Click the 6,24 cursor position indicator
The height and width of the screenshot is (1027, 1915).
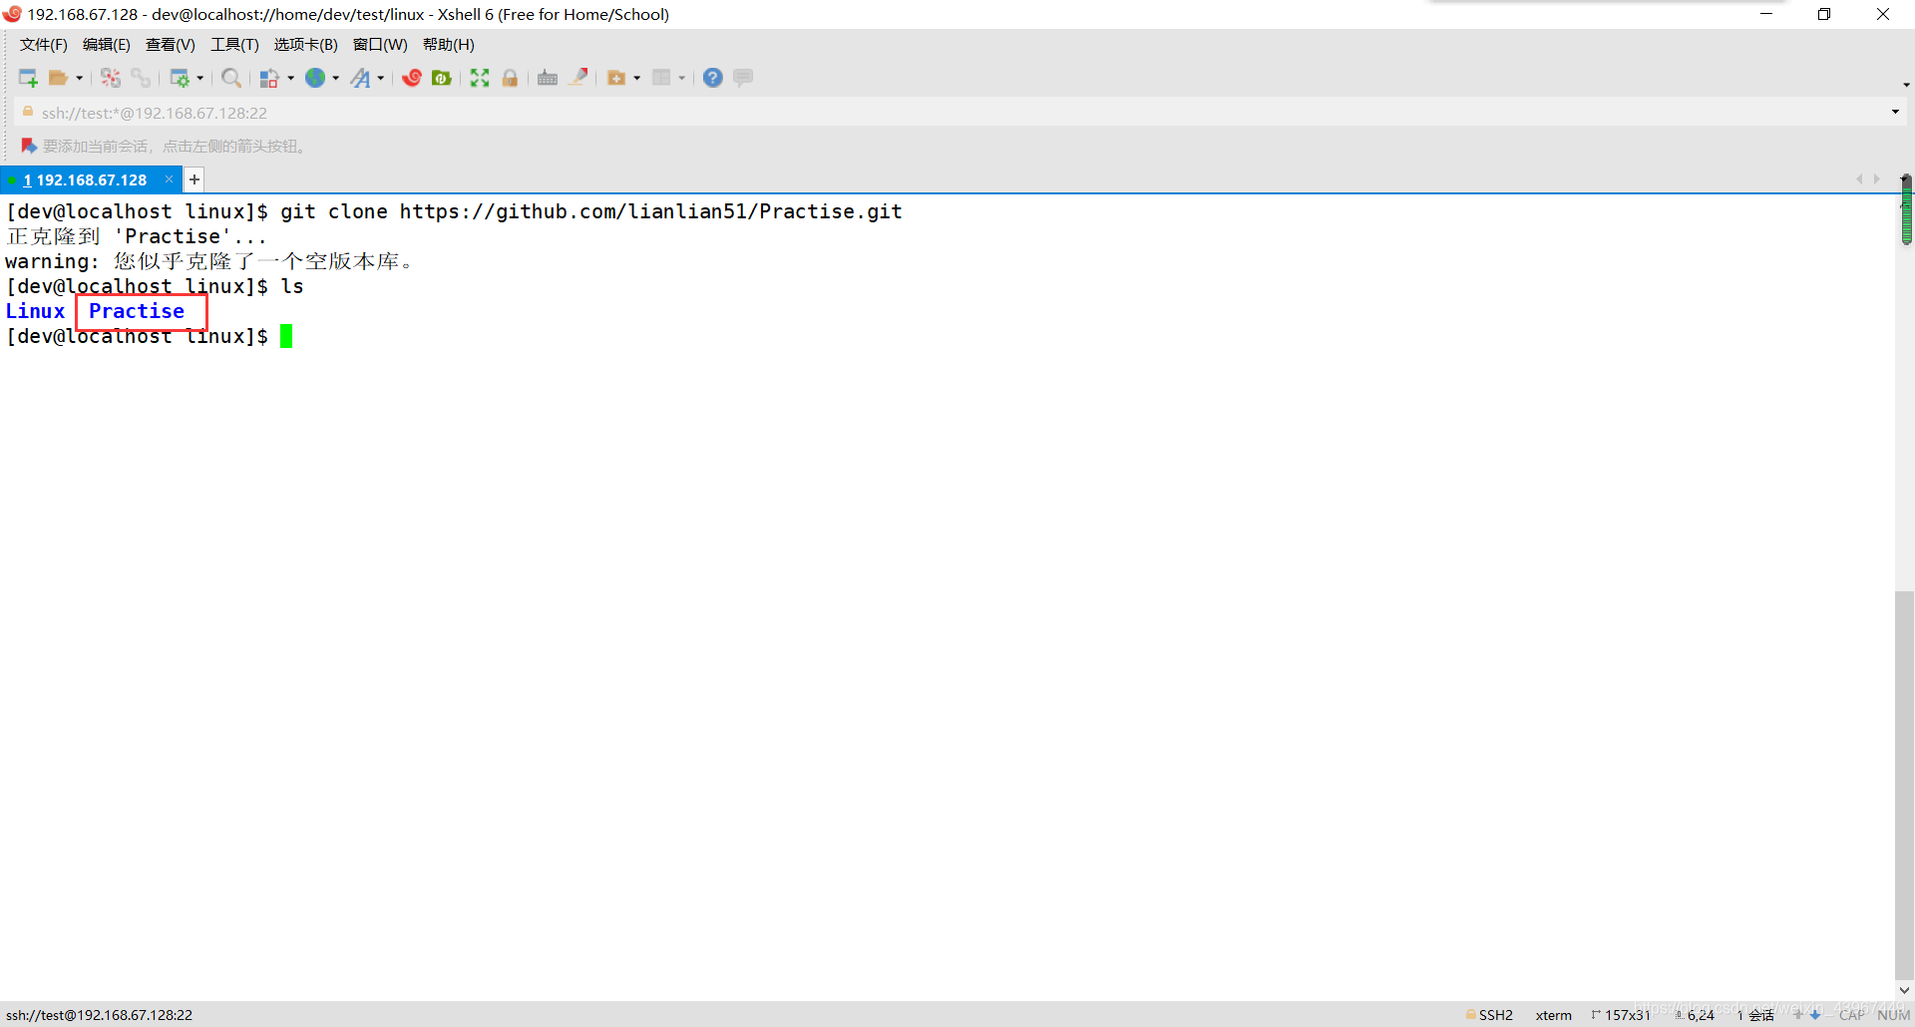point(1695,1015)
